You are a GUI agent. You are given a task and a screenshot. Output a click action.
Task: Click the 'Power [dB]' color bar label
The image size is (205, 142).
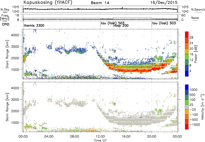196,54
